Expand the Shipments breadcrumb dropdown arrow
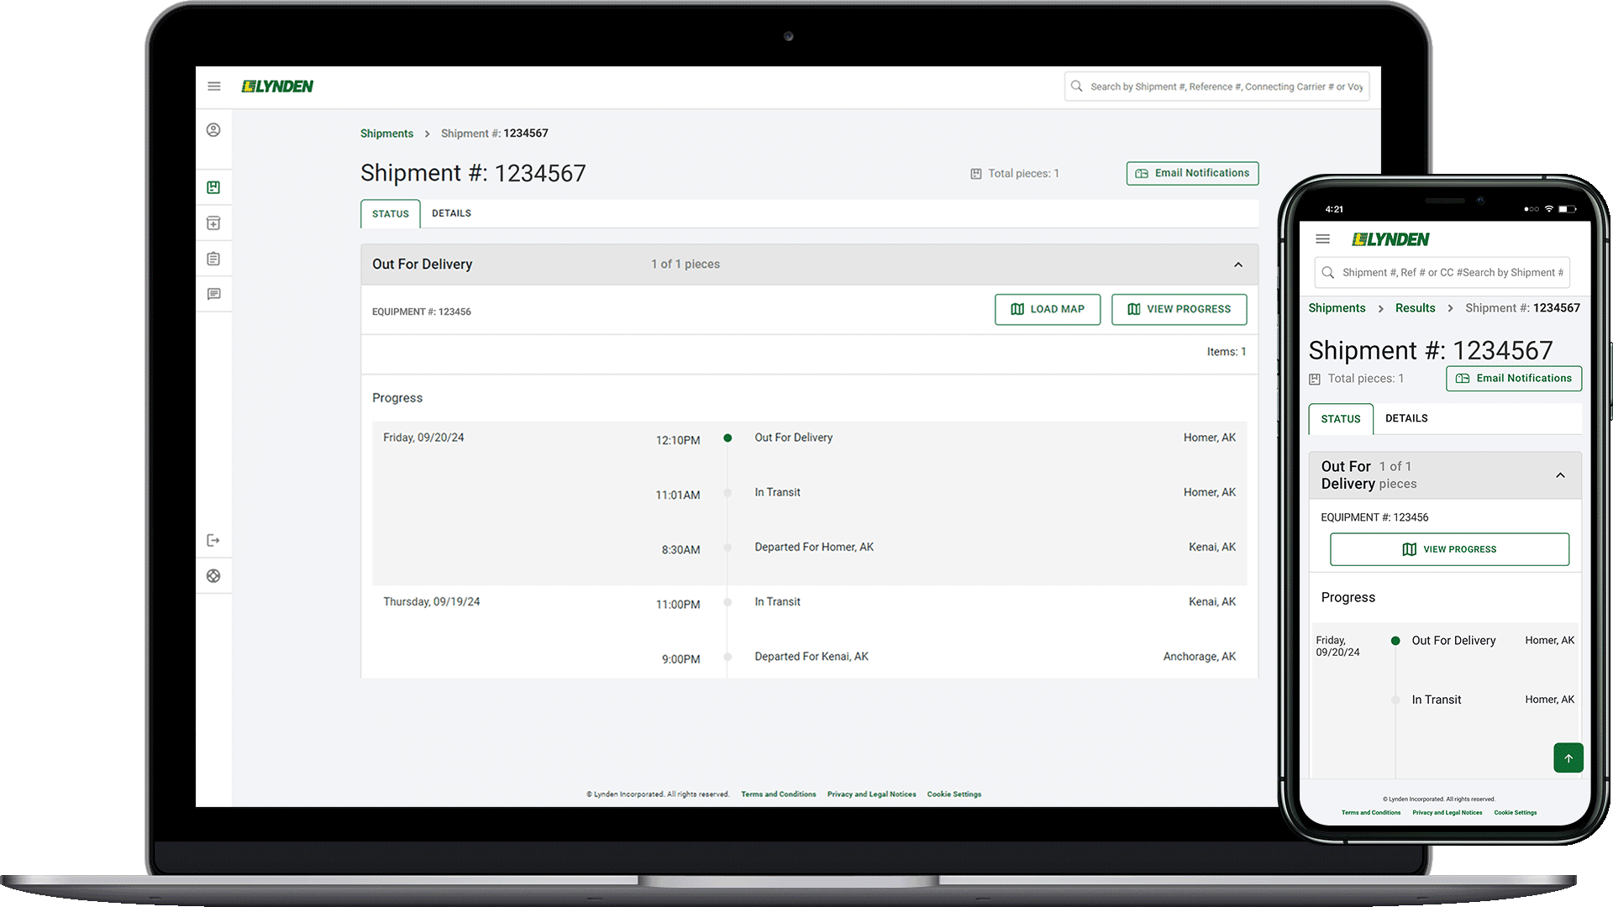 428,134
